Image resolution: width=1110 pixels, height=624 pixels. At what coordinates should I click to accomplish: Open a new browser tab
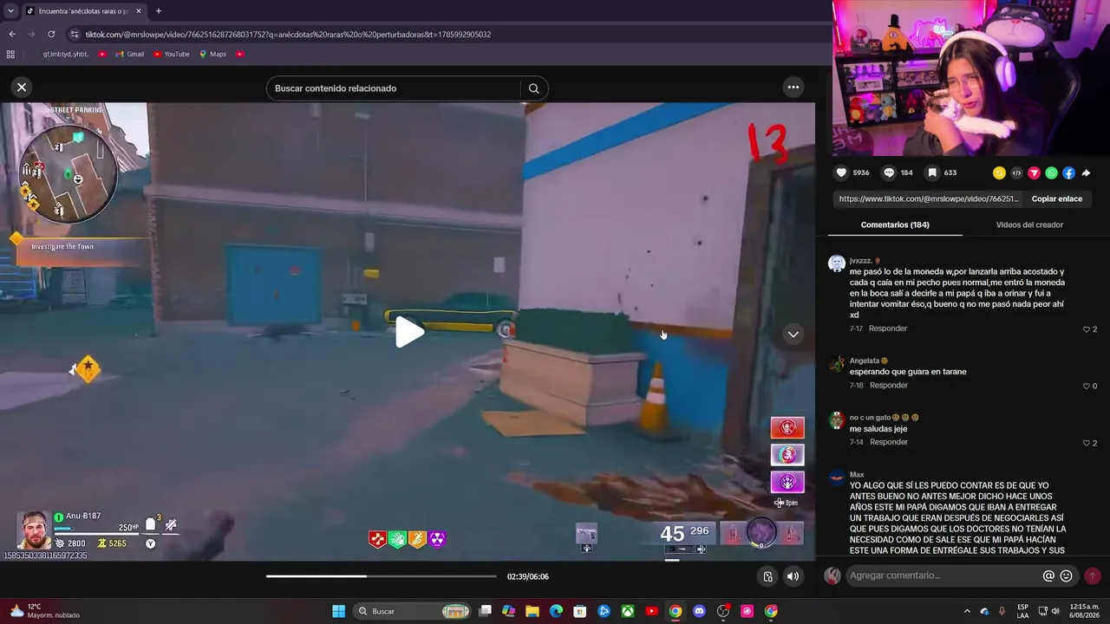pos(158,11)
